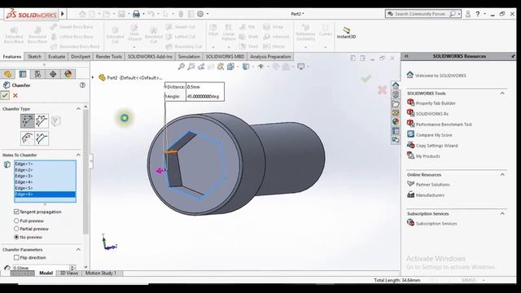Open the Help dropdown arrow in title bar

coord(485,14)
